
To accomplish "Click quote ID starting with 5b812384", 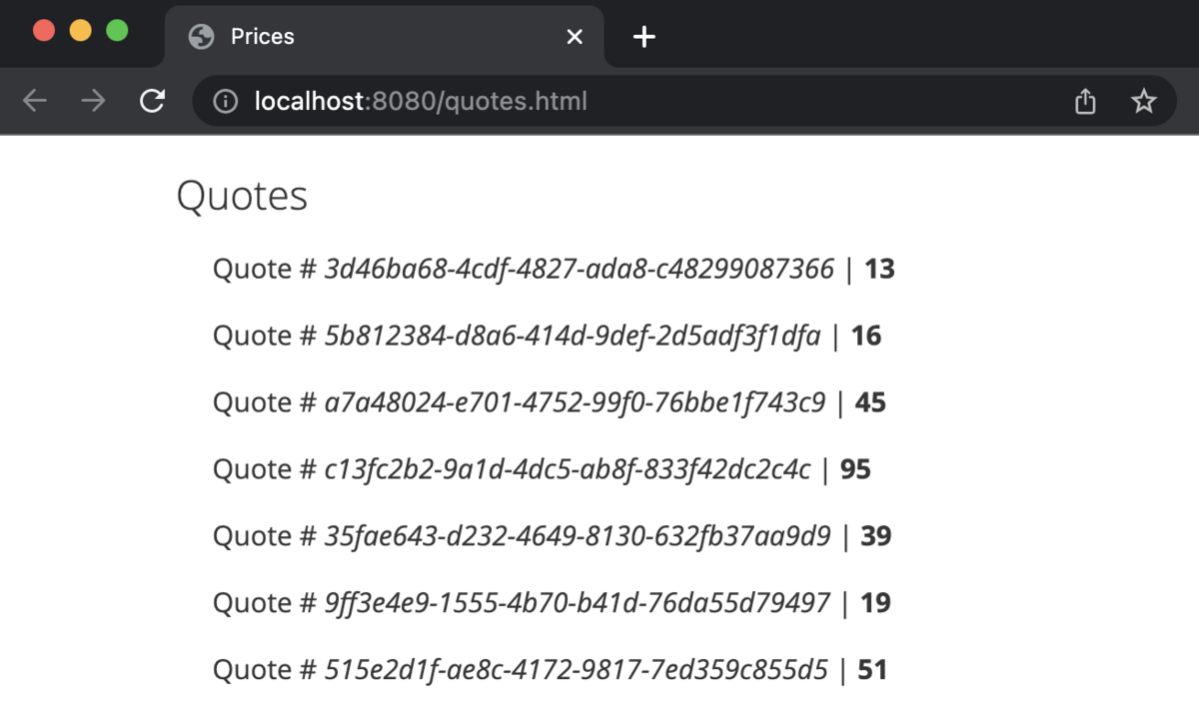I will (573, 336).
